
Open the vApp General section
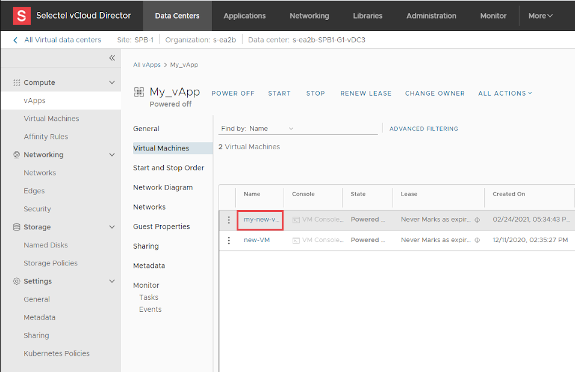coord(146,129)
